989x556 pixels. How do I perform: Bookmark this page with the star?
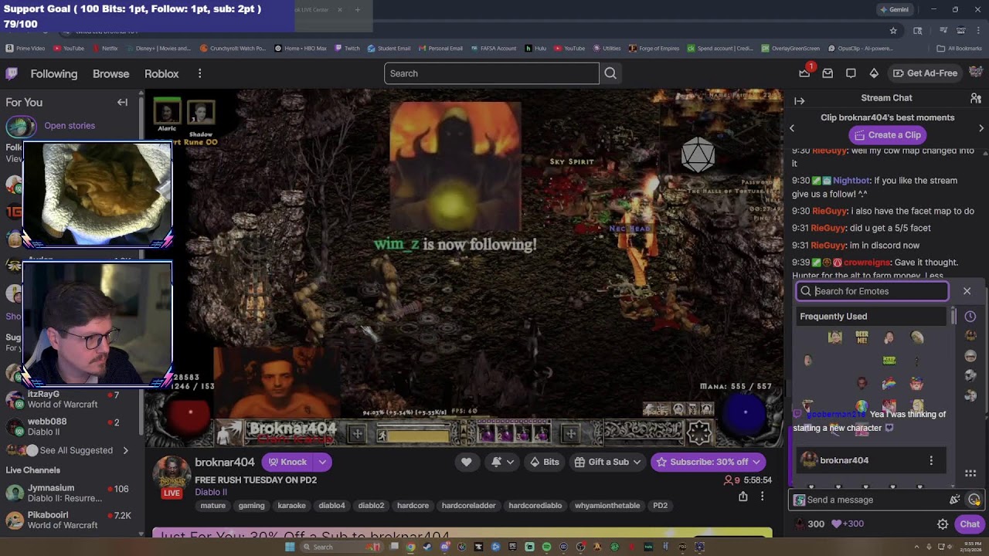click(x=893, y=31)
